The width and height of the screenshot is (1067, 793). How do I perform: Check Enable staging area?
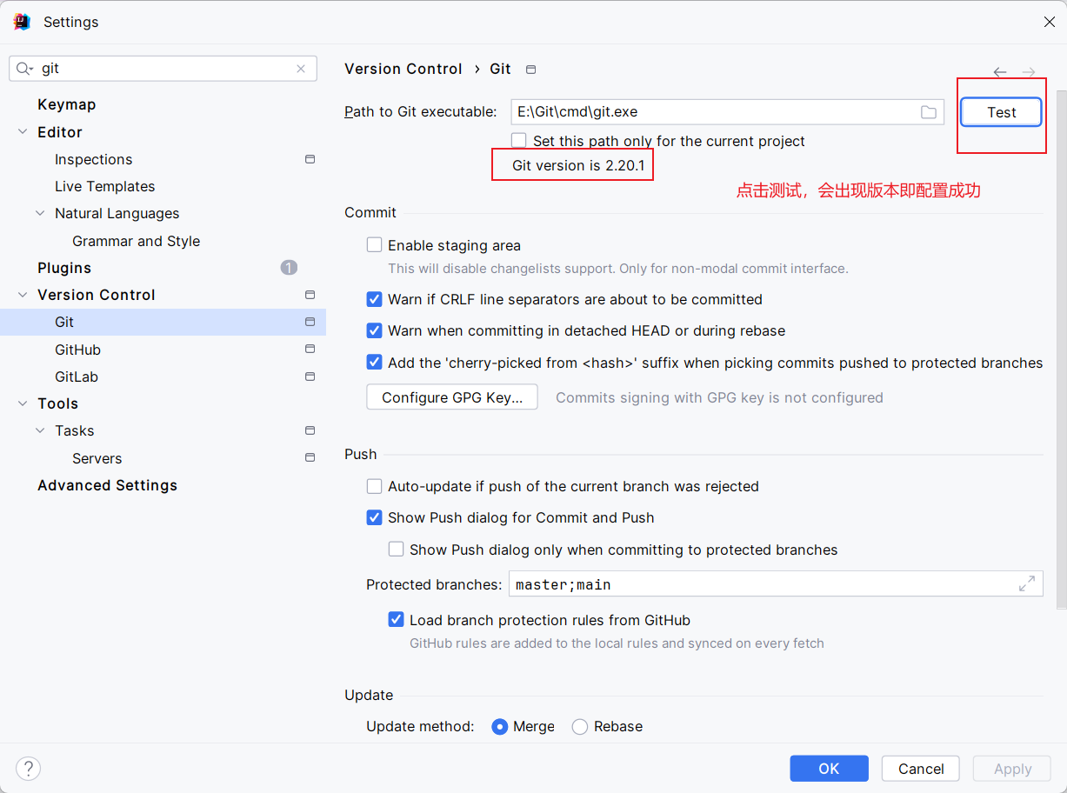(374, 245)
